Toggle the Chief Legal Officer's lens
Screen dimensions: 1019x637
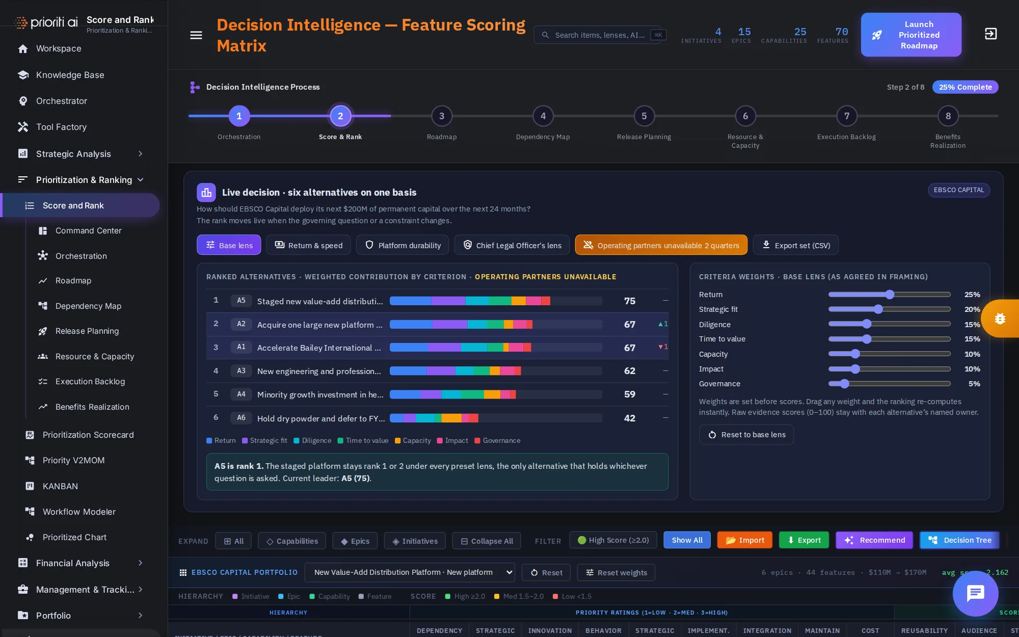click(512, 245)
